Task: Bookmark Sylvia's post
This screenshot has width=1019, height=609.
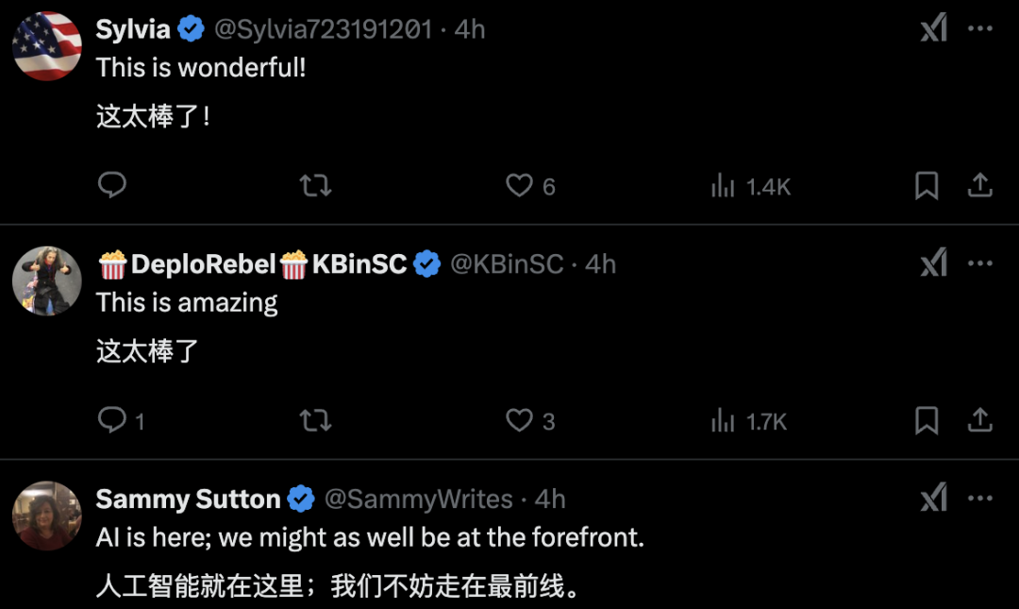Action: [x=927, y=185]
